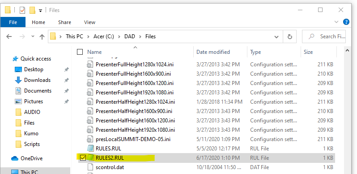357x174 pixels.
Task: Switch to the Share ribbon tab
Action: click(x=64, y=22)
